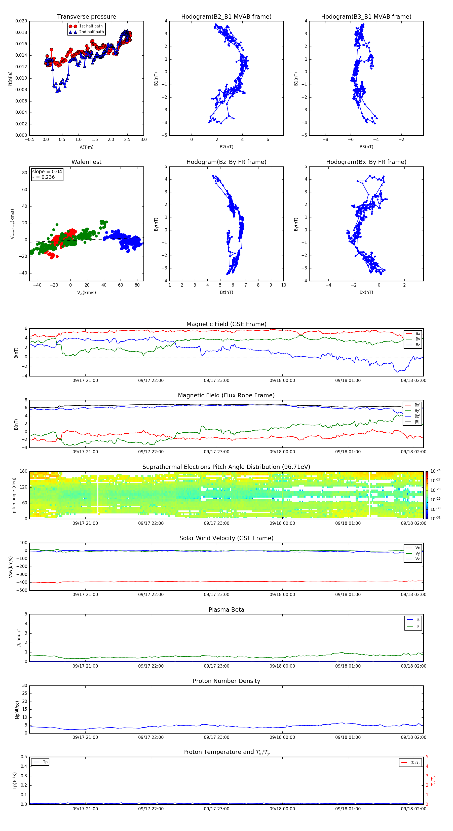Click the "Hodogram(B3_B1 MVAB frame)" title
The image size is (453, 831).
click(366, 16)
